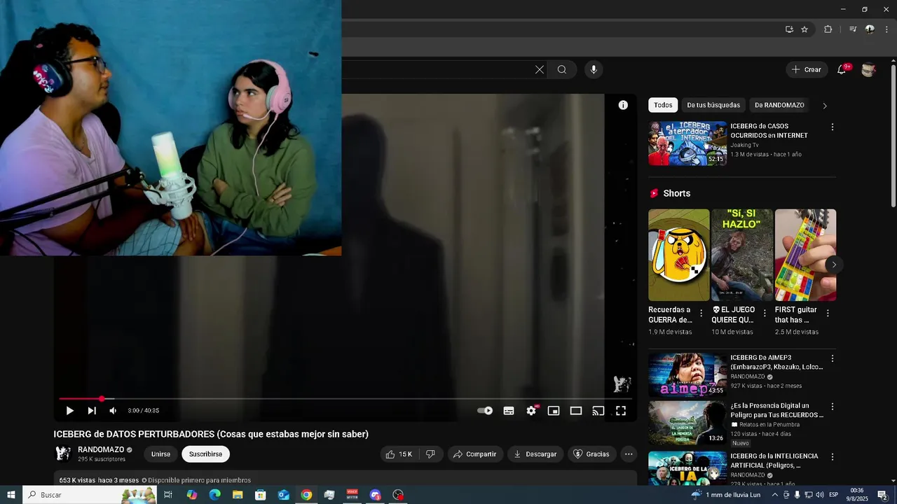Open Chrome extensions puzzle icon
This screenshot has height=504, width=897.
[828, 29]
